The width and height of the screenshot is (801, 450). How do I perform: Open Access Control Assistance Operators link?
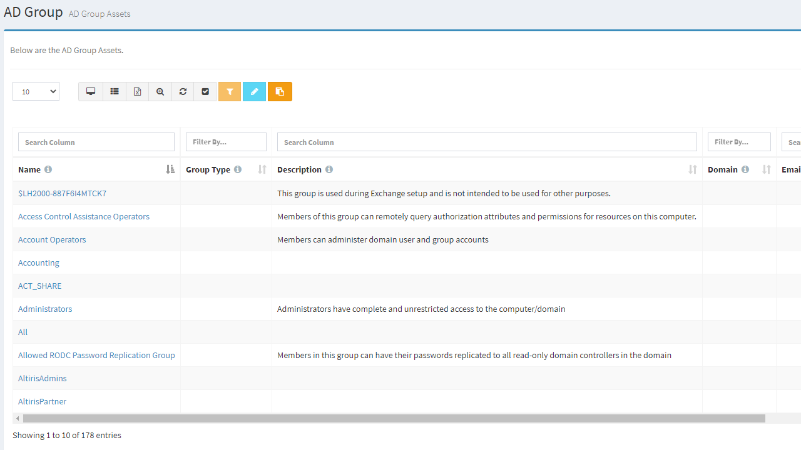coord(84,216)
